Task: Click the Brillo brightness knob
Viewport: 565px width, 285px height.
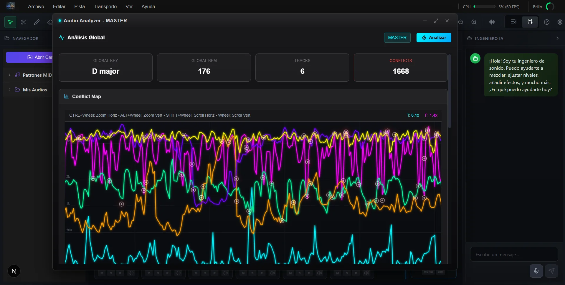Action: coord(550,6)
